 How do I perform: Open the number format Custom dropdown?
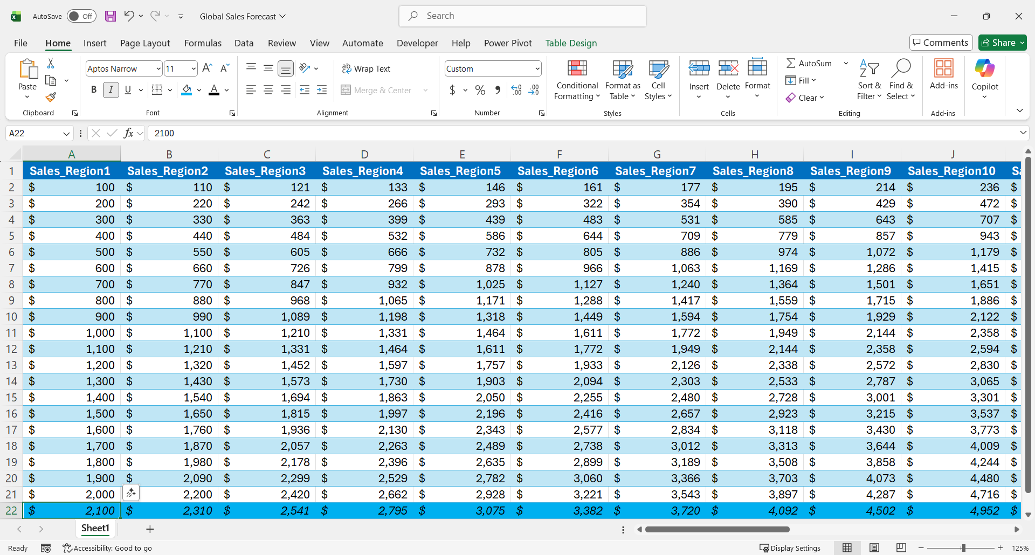(x=537, y=69)
